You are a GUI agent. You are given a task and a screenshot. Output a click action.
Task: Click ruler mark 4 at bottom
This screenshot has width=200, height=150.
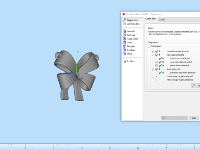(x=82, y=148)
